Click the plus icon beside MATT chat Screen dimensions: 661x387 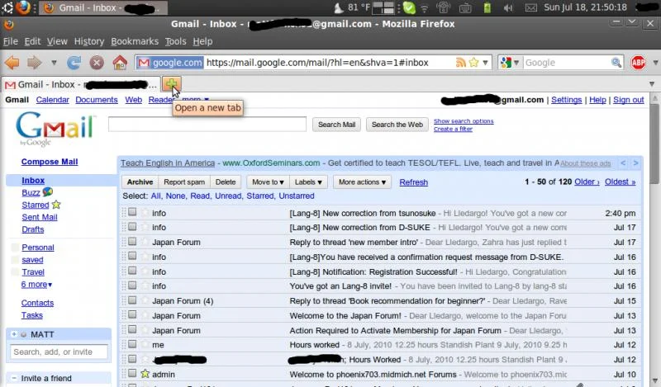(x=14, y=334)
